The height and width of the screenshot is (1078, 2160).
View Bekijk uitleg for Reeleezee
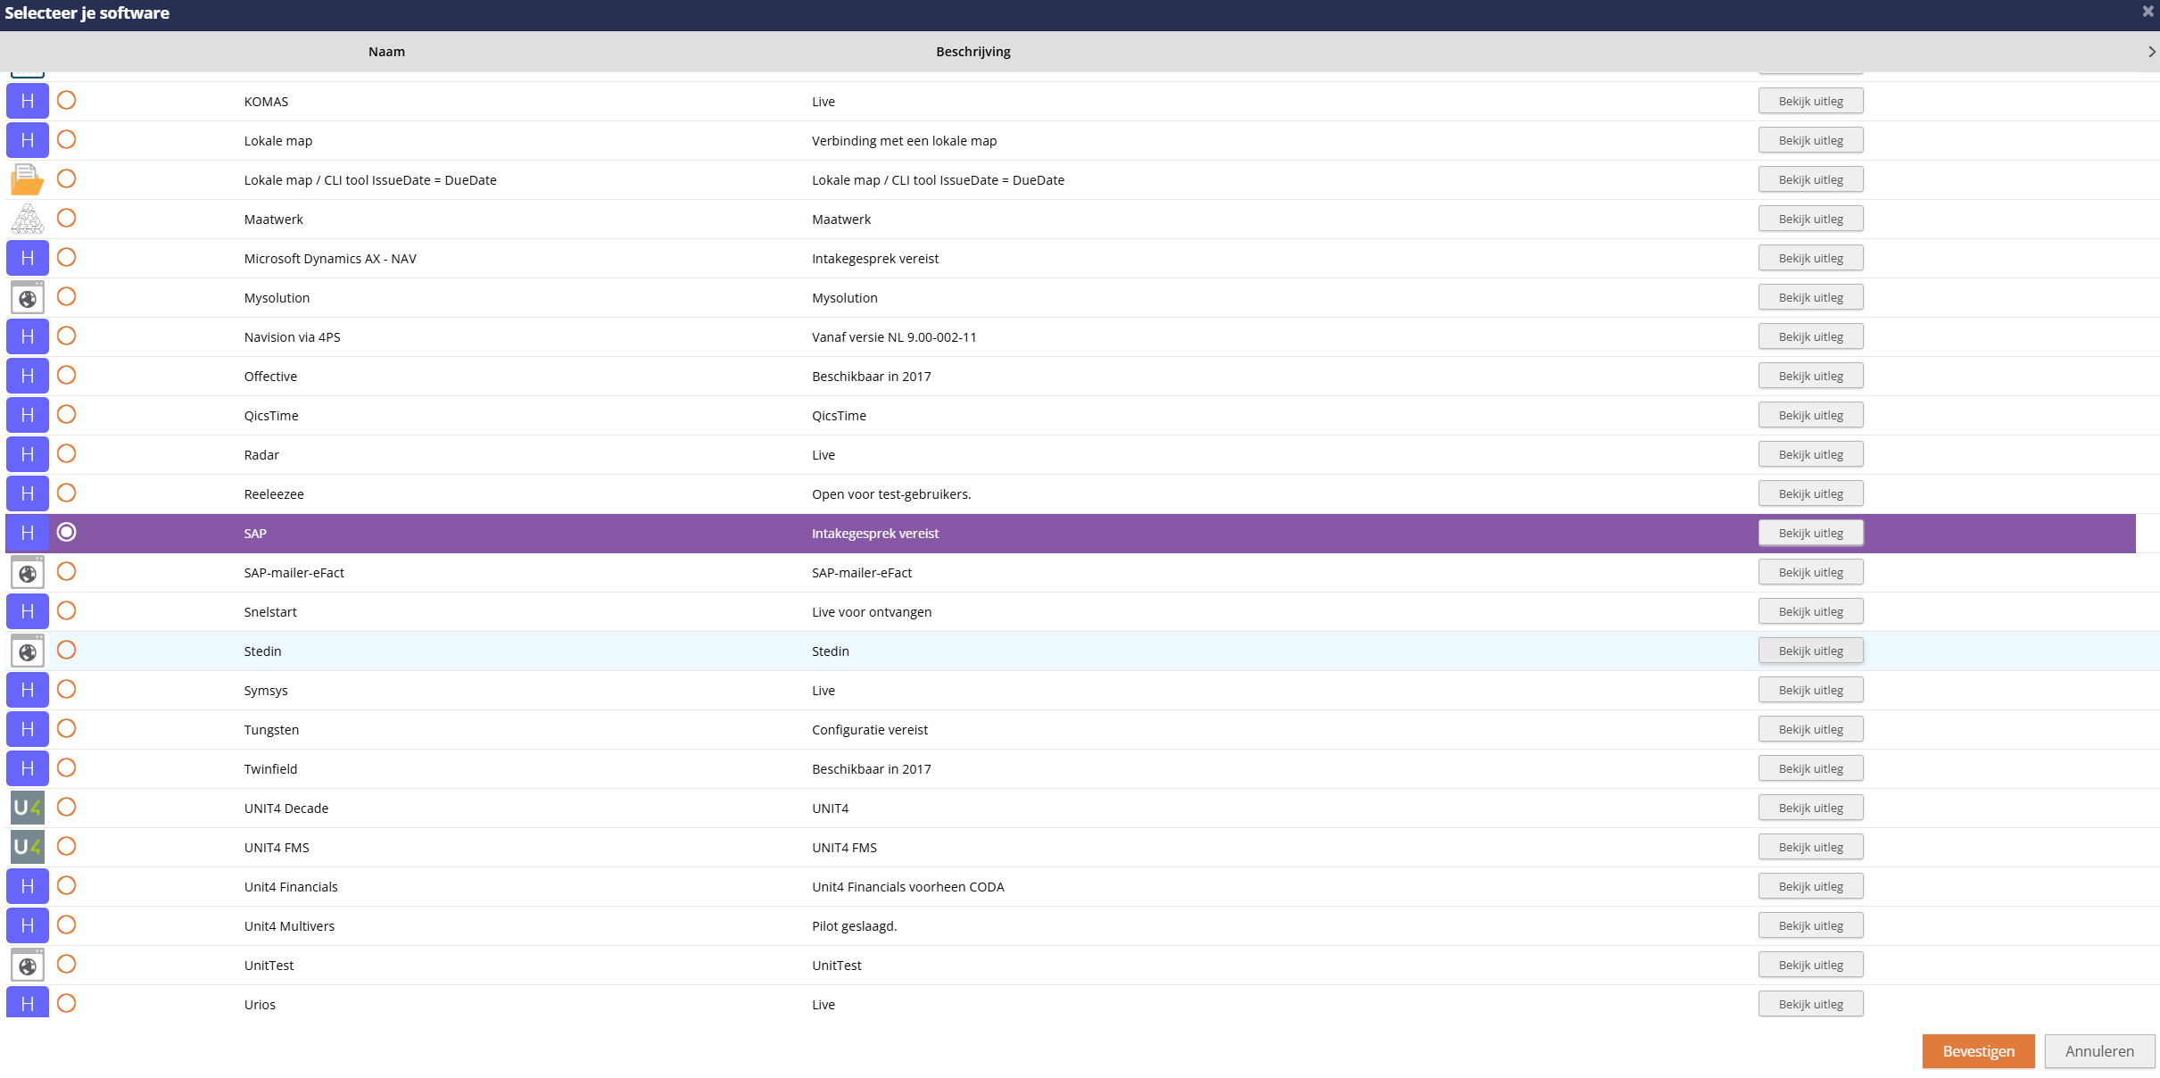tap(1810, 493)
